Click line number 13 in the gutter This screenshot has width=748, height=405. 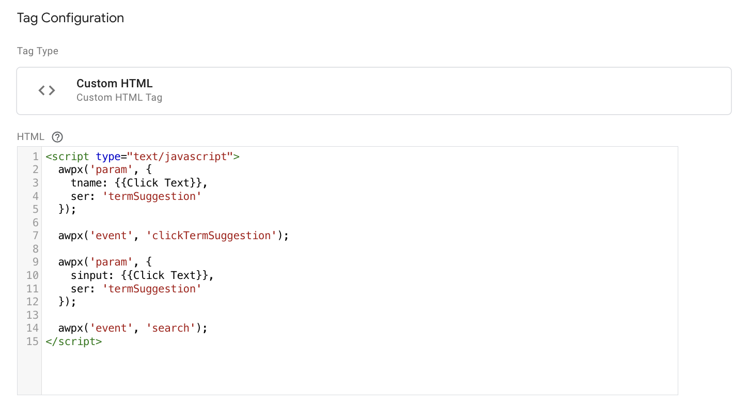point(33,315)
